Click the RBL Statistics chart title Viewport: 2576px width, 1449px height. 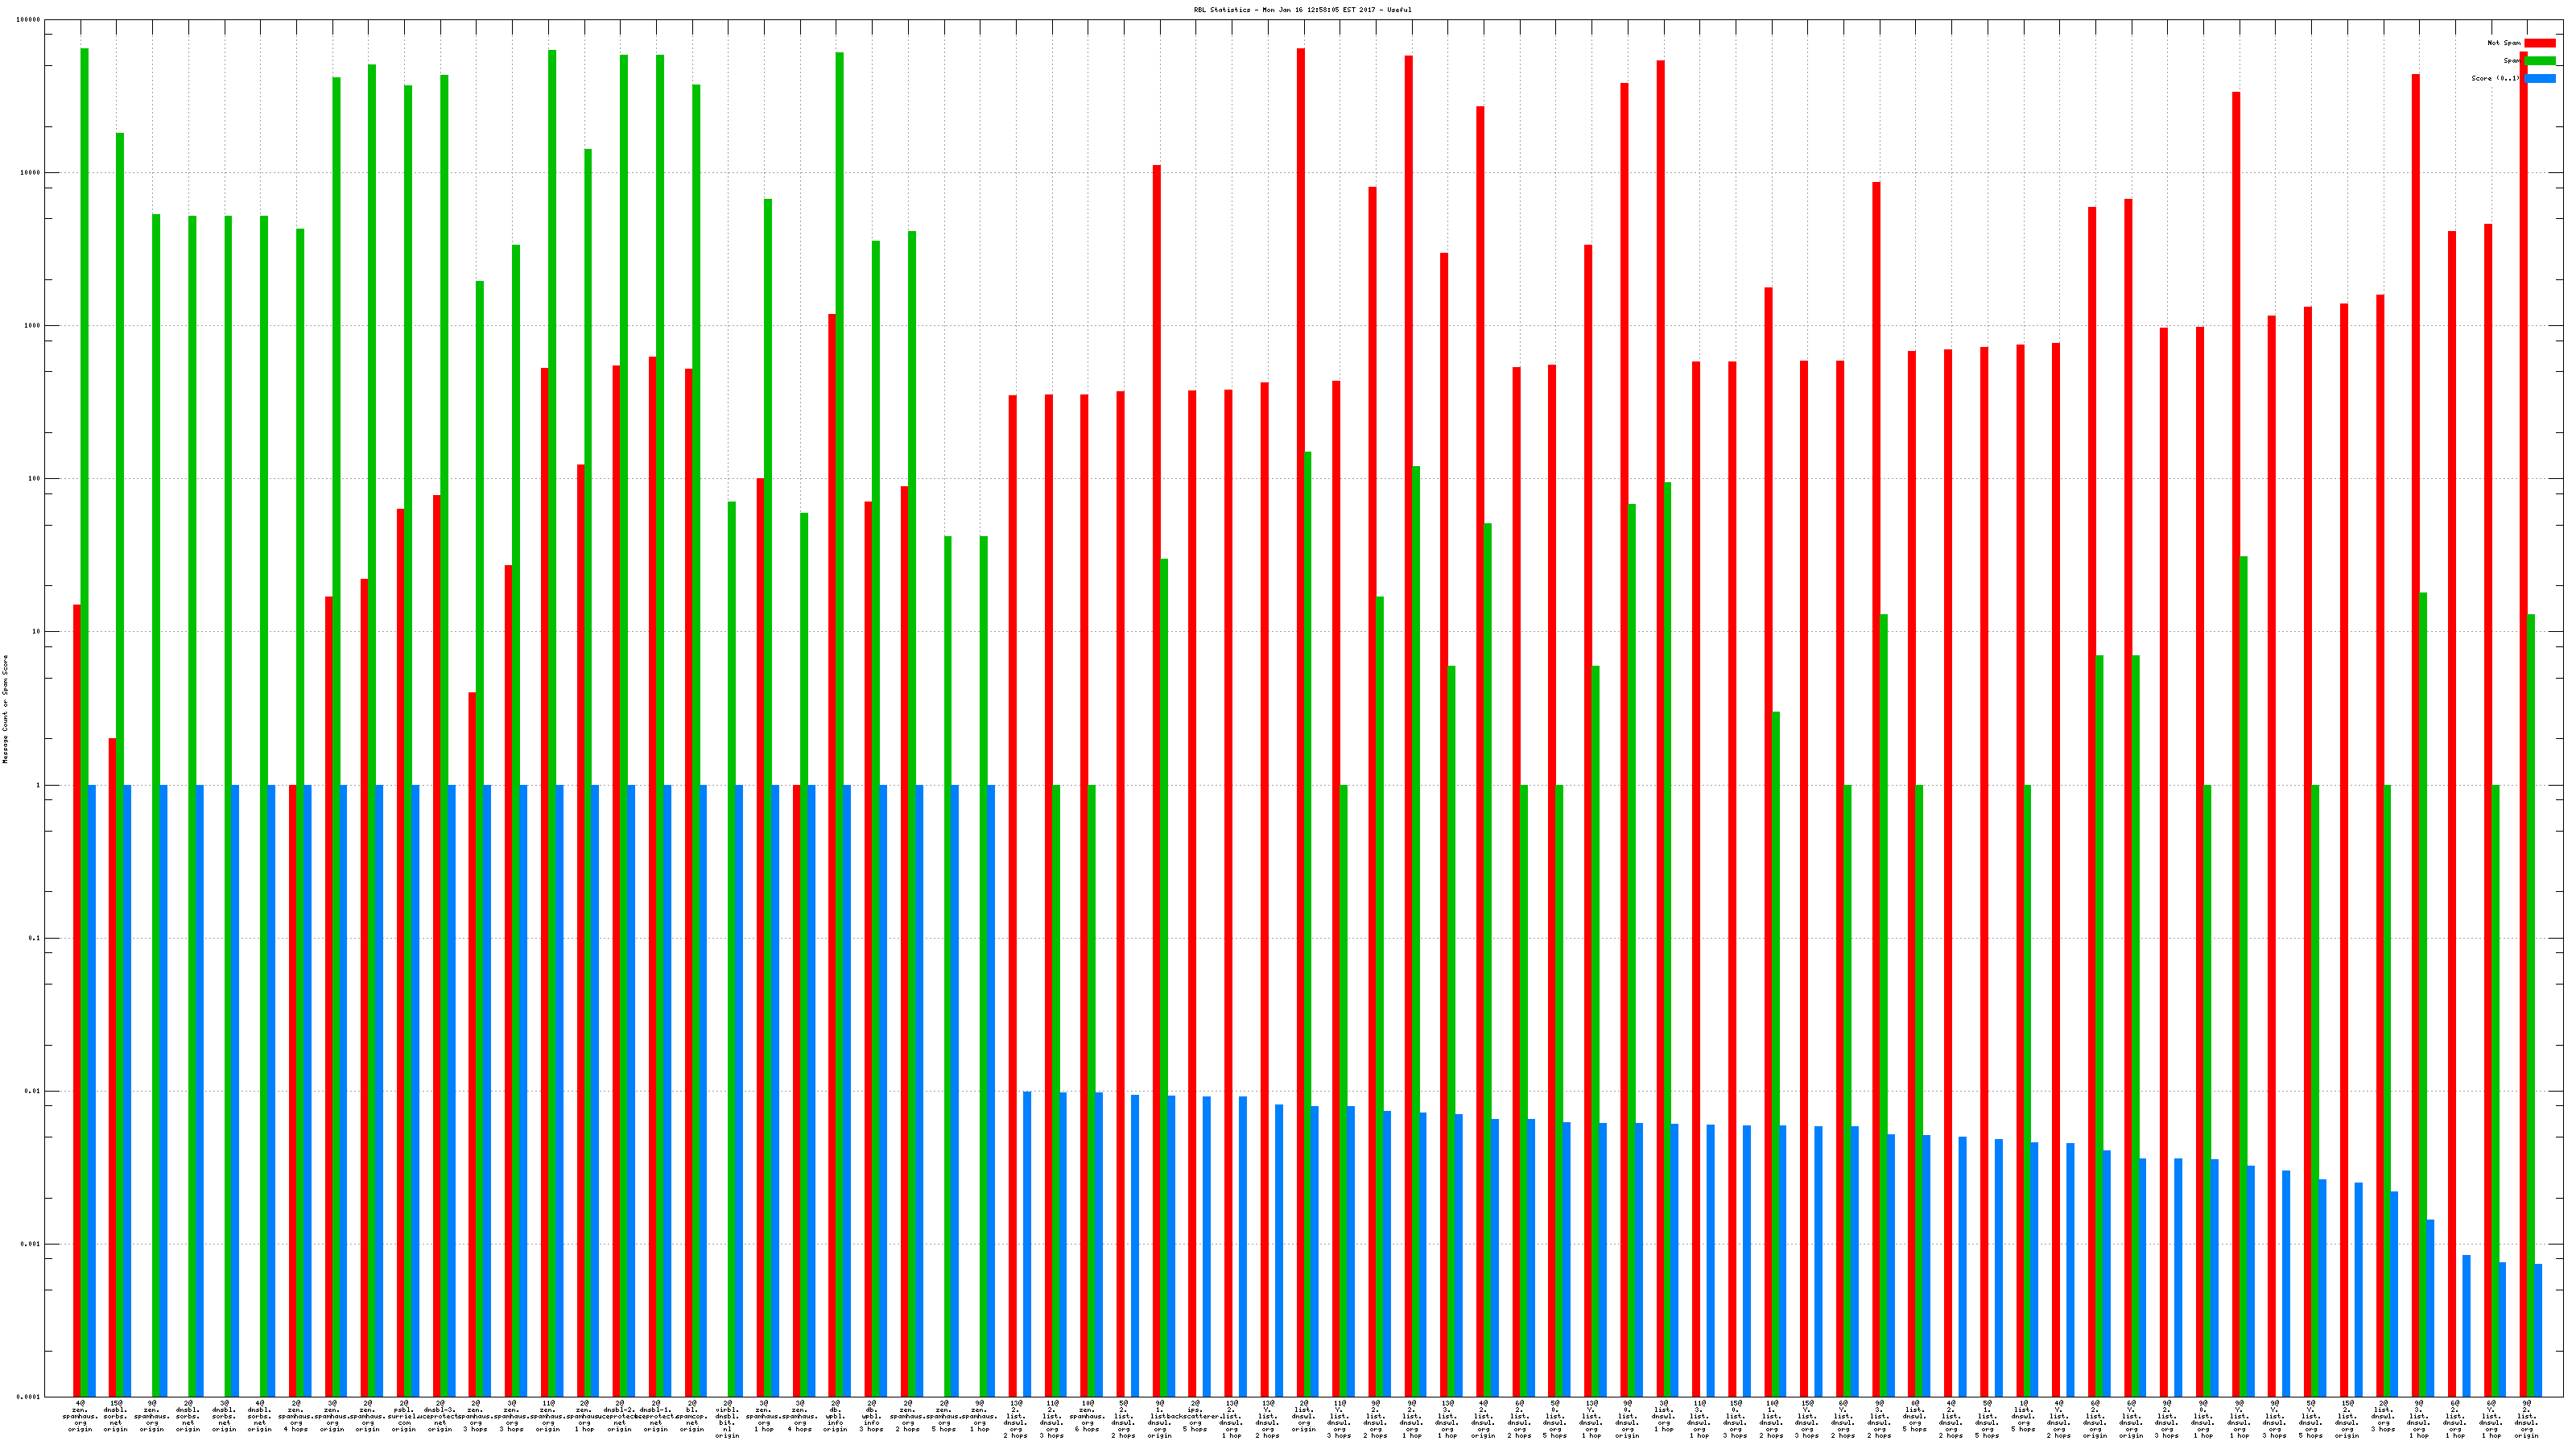point(1302,10)
